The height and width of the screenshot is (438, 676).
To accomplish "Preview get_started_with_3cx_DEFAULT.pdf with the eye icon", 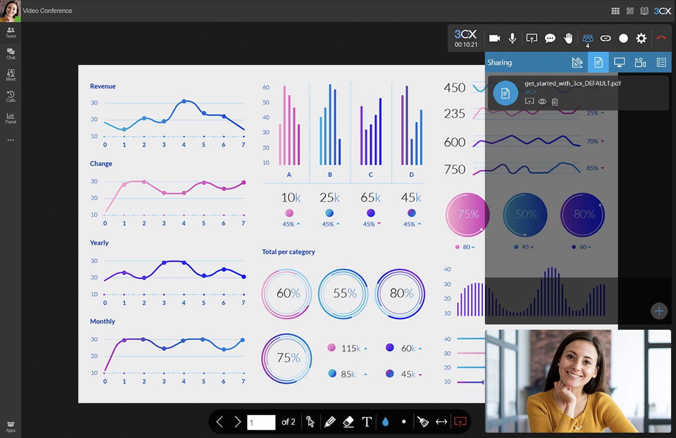I will (x=542, y=102).
